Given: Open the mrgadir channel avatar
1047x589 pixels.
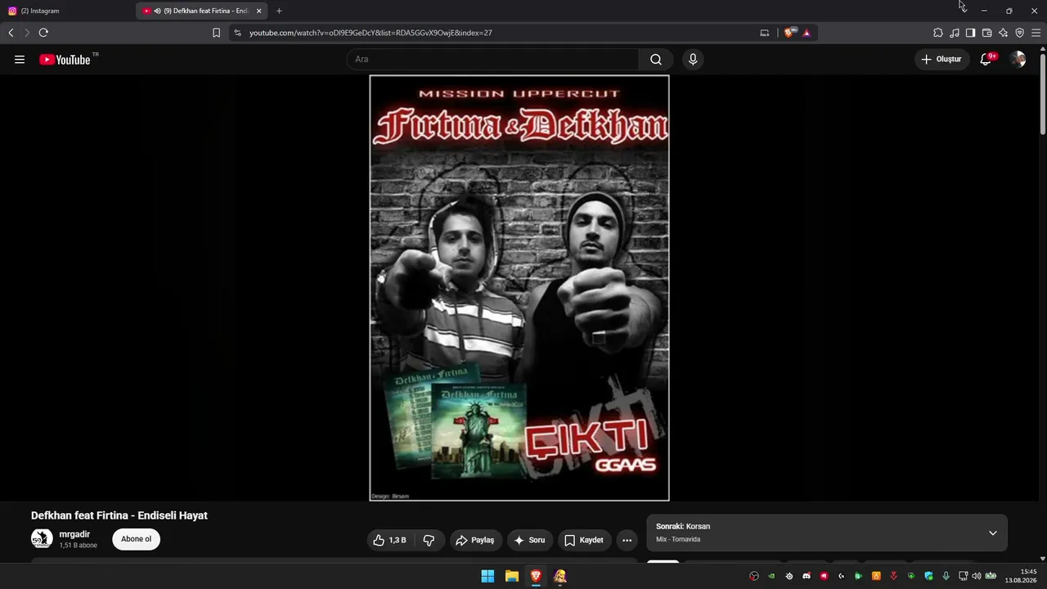Looking at the screenshot, I should (42, 539).
